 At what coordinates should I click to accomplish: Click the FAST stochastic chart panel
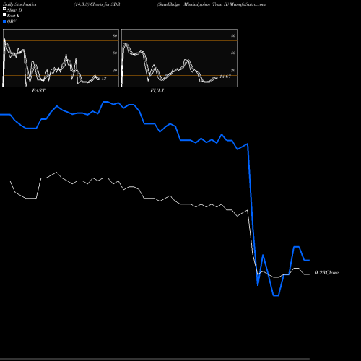(x=61, y=58)
